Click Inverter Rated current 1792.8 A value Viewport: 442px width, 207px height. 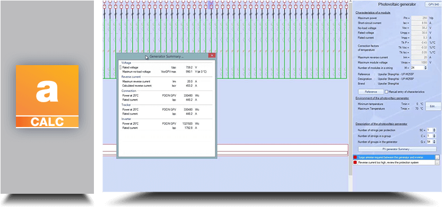(x=188, y=128)
